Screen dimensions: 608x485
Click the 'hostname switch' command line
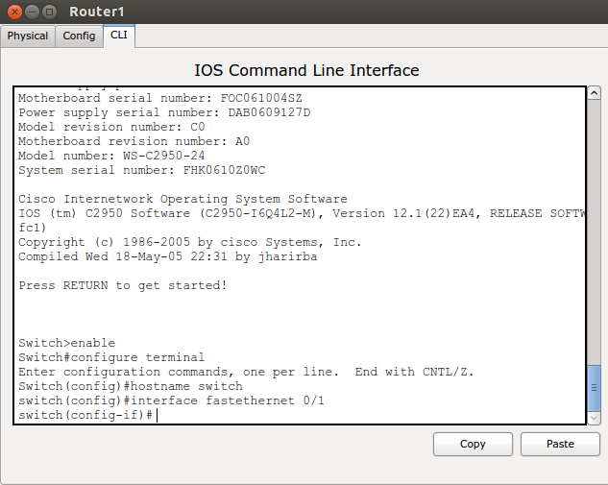tap(131, 386)
